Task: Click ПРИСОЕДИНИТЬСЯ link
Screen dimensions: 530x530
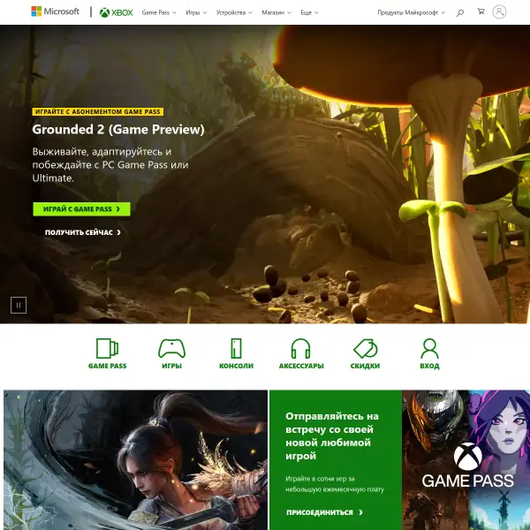Action: pos(324,512)
